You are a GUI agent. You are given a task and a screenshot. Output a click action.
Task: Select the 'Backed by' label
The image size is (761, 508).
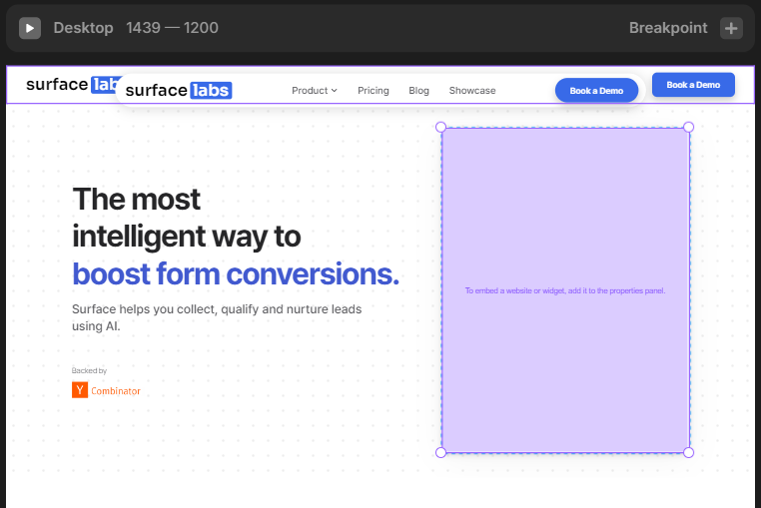click(89, 370)
